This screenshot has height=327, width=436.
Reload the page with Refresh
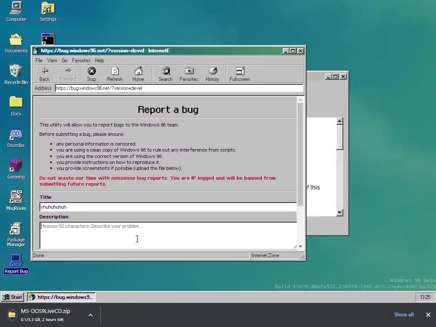pyautogui.click(x=115, y=74)
